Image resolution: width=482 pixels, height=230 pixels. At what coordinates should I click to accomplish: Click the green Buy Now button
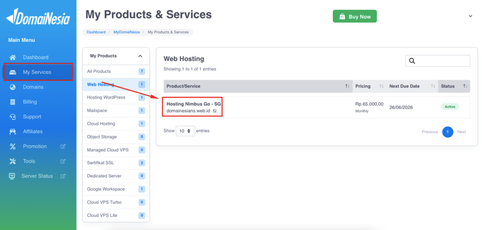[x=355, y=16]
